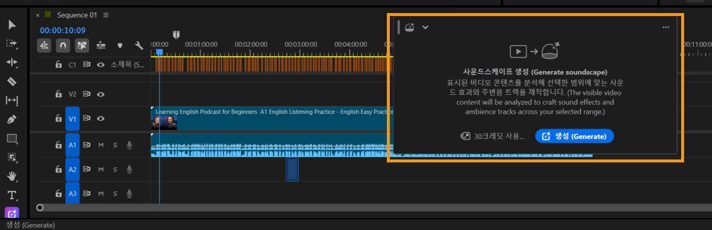Select the Rectangle tool
712x230 pixels.
pyautogui.click(x=12, y=138)
